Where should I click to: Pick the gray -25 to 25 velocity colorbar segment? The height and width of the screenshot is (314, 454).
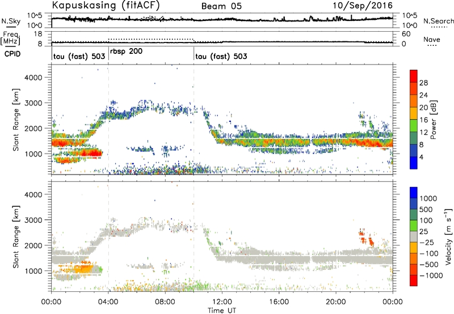[414, 236]
